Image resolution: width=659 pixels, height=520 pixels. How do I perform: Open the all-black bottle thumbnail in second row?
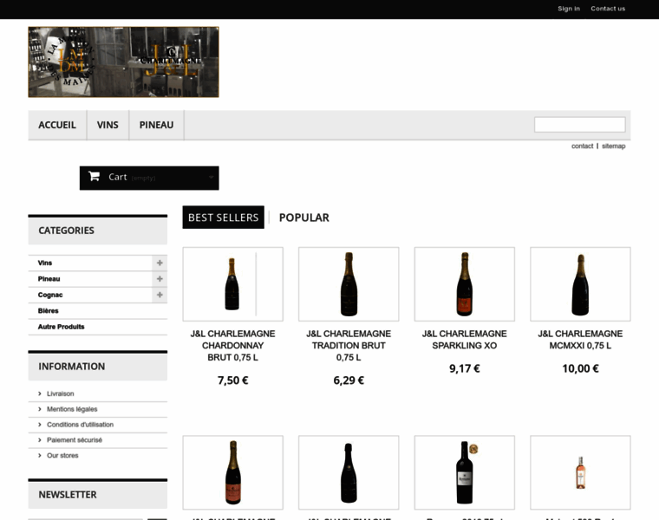pos(349,472)
